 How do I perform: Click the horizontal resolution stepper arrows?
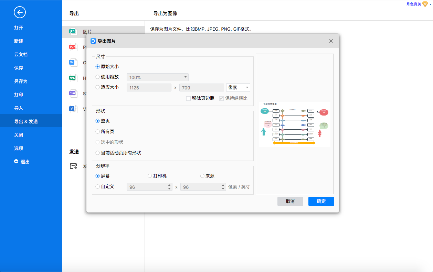click(169, 187)
